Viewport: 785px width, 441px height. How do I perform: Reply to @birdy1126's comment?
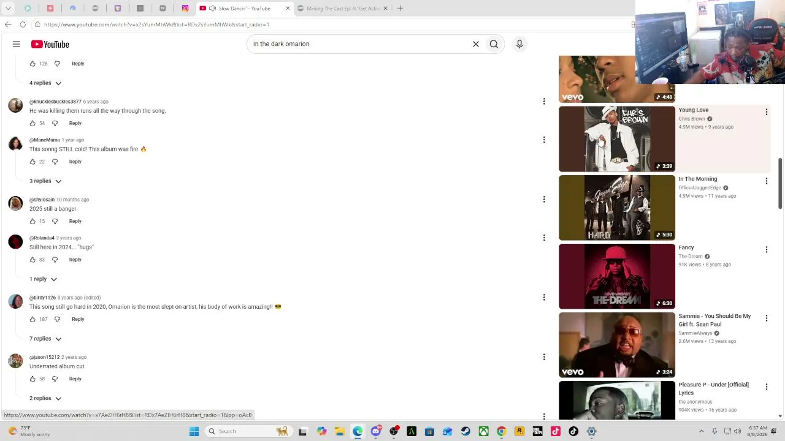(x=78, y=319)
